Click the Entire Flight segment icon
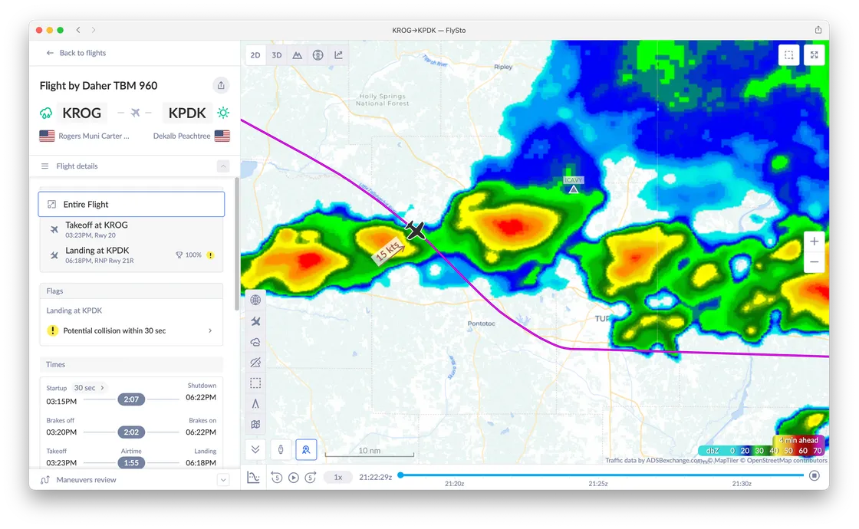 pos(52,204)
